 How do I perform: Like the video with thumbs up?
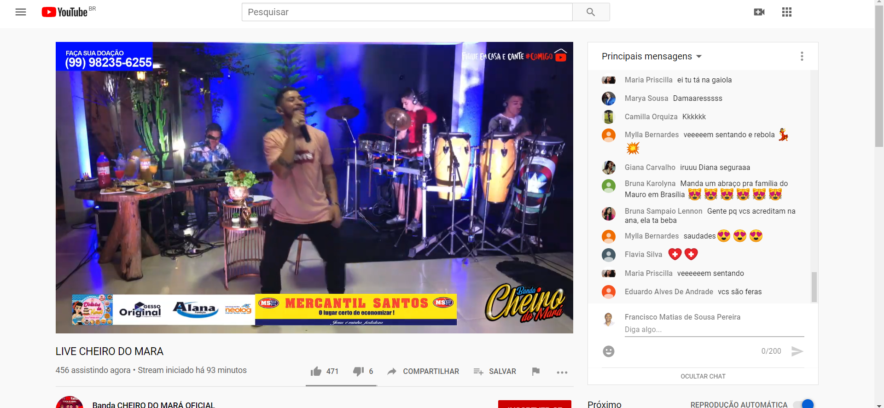(325, 371)
